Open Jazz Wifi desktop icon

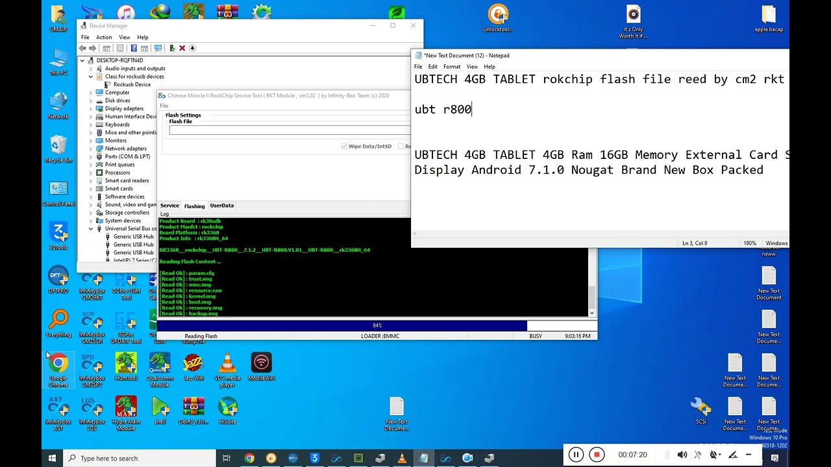tap(193, 367)
